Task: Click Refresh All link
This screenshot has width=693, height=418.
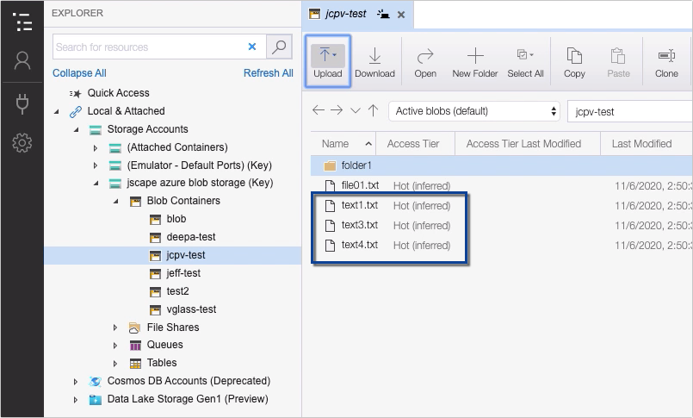Action: (x=268, y=73)
